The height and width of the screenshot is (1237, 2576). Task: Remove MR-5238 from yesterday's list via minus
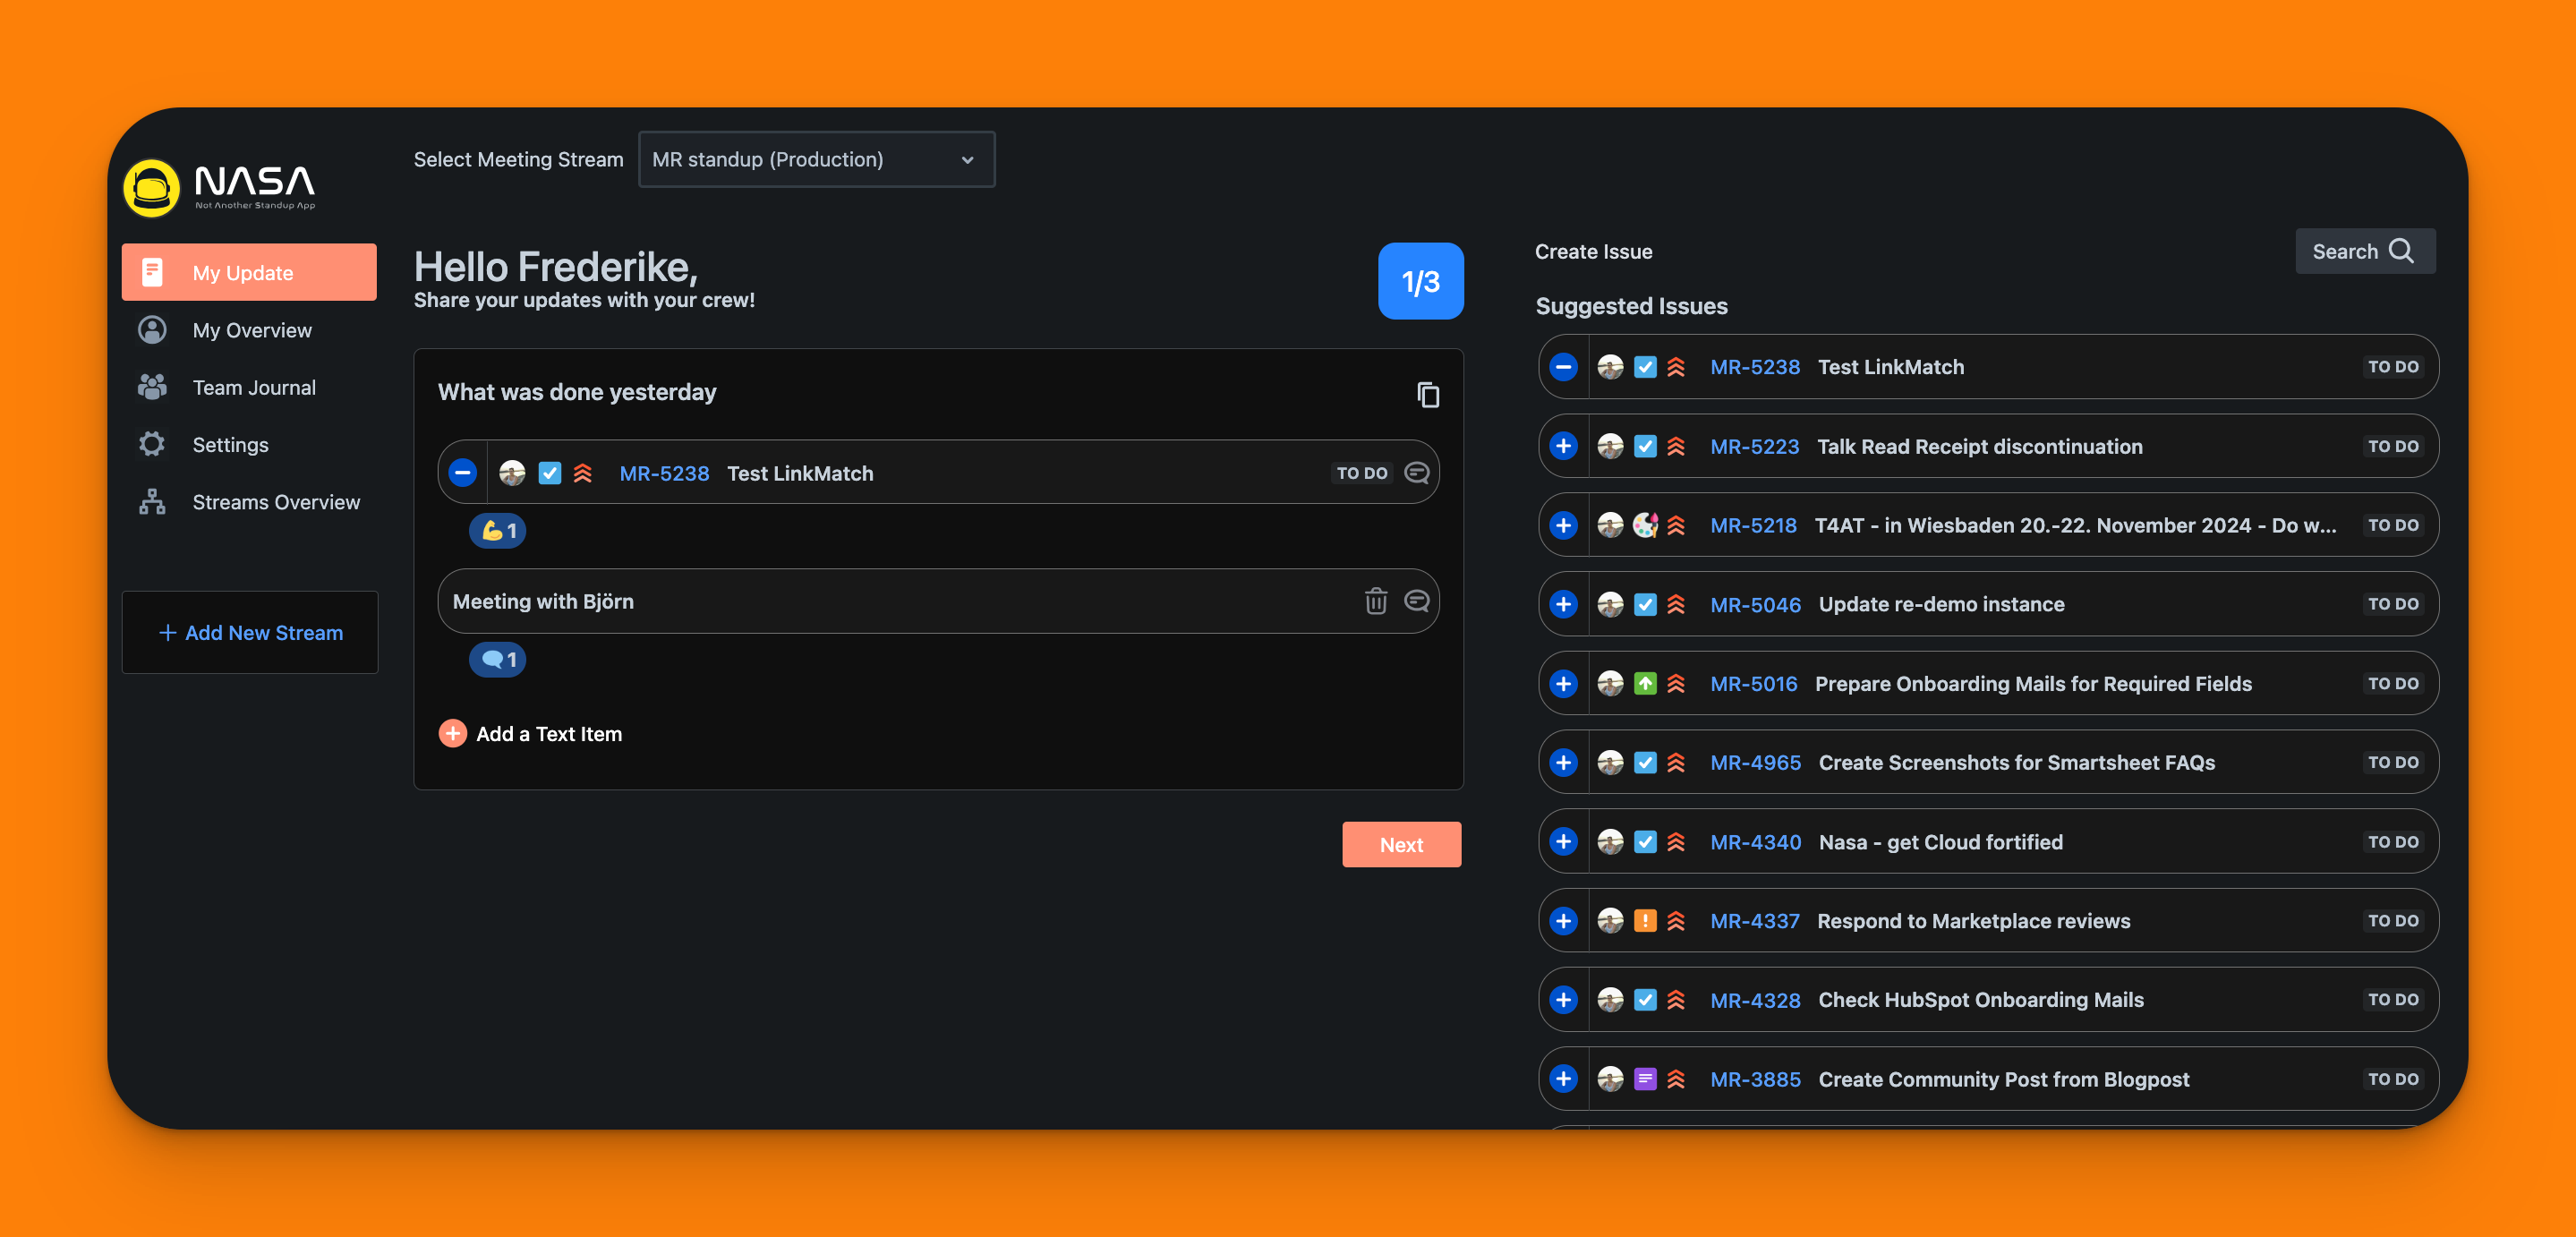click(x=462, y=473)
